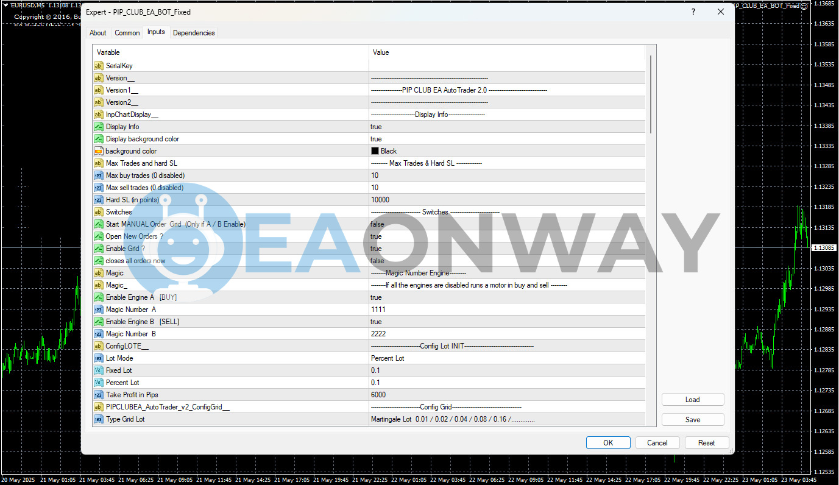Click the icon beside Start MANUAL Order Grid
The image size is (839, 485).
tap(98, 224)
